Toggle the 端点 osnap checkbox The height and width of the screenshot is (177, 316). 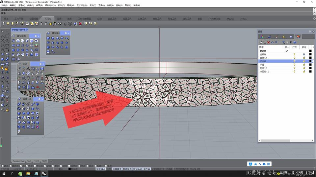pyautogui.click(x=2, y=166)
